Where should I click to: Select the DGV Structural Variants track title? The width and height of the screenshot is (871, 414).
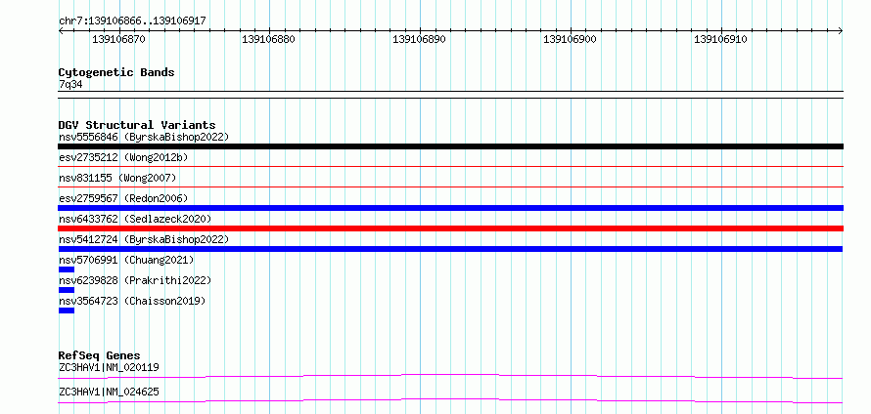pyautogui.click(x=137, y=125)
